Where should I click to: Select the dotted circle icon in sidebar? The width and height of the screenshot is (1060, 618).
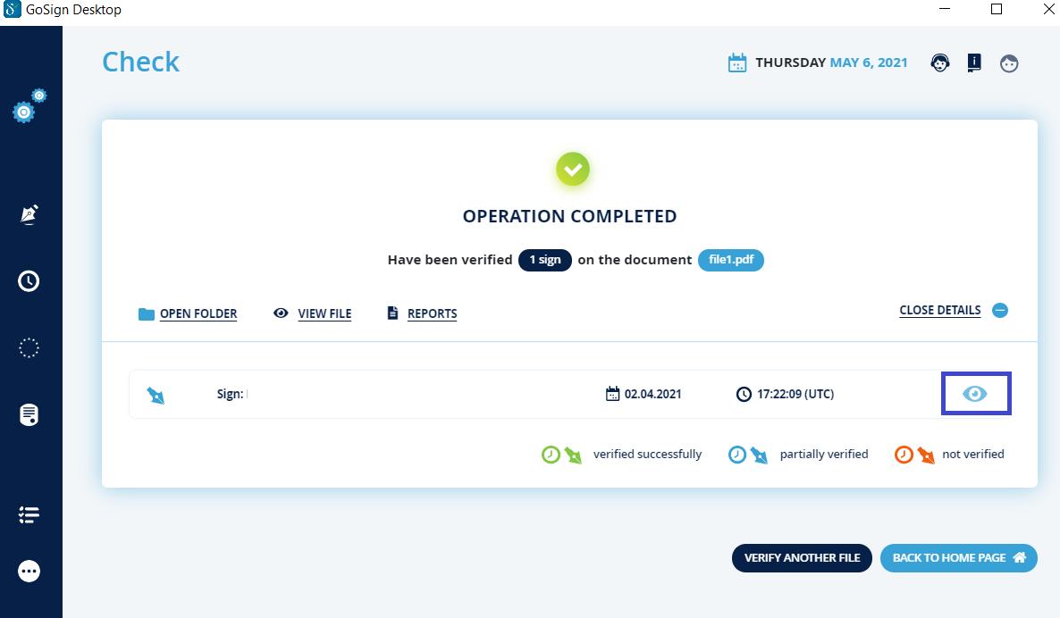click(x=29, y=348)
